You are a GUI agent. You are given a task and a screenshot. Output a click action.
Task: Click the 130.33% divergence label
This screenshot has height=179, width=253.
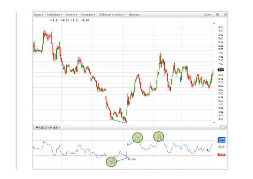click(131, 160)
